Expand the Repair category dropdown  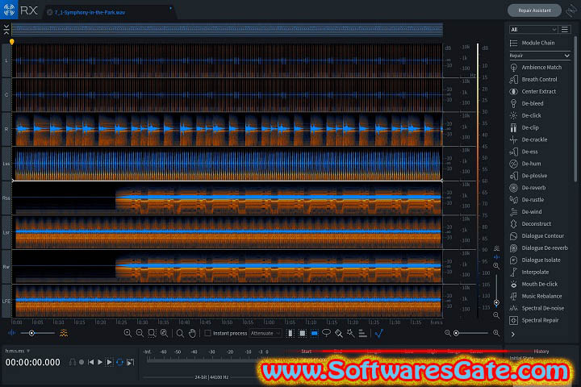click(x=540, y=56)
